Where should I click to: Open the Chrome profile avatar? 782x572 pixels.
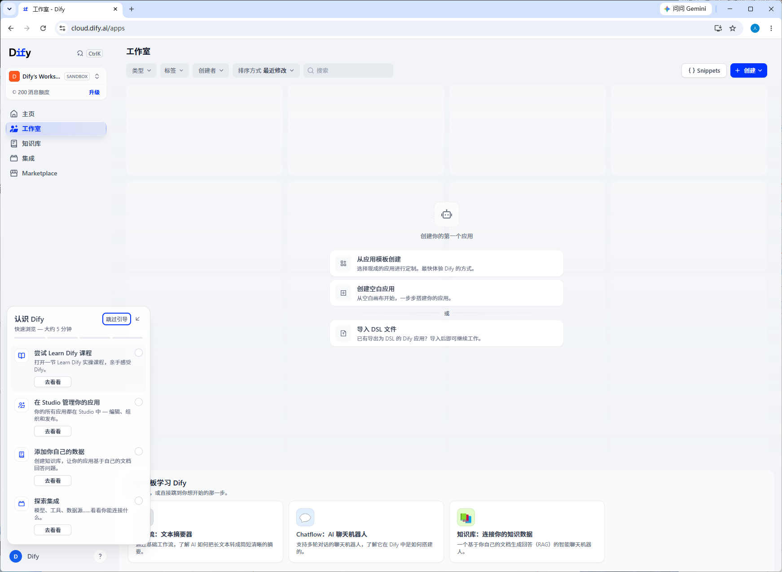tap(755, 28)
